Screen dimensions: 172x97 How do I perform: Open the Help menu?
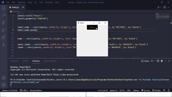pos(57,2)
